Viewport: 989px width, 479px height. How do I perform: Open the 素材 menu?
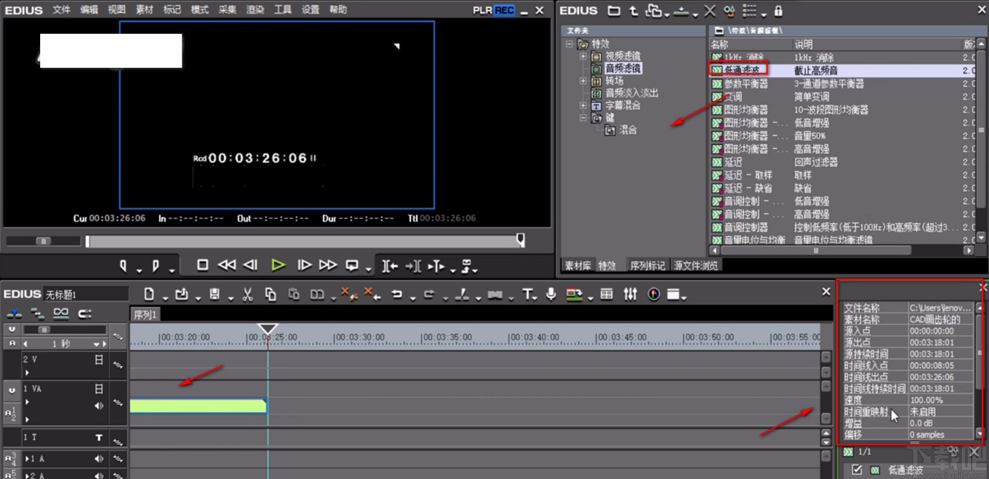pyautogui.click(x=144, y=9)
